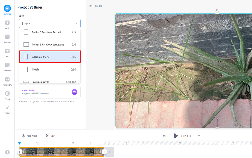Click the bottom edge handle of video
This screenshot has height=158, width=252.
point(217,128)
